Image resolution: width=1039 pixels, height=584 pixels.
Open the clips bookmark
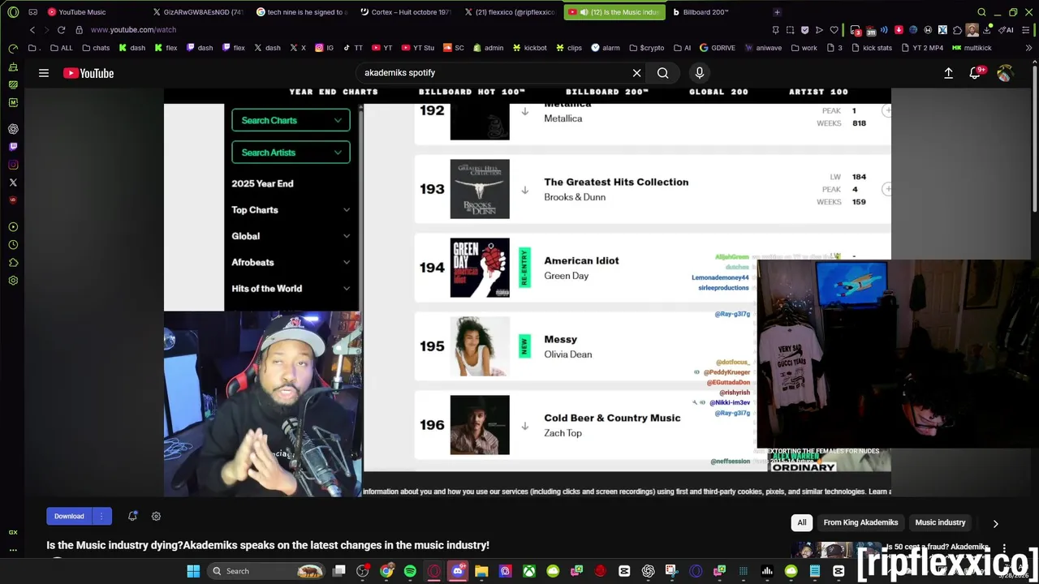[569, 48]
